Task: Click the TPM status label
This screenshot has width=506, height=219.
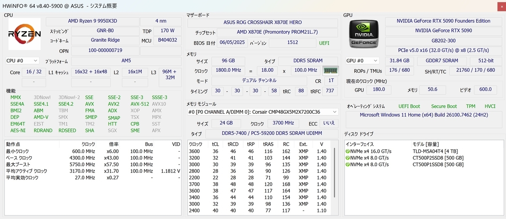Action: coord(471,107)
